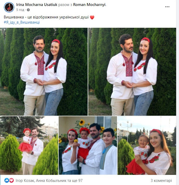Click the red heart Love reaction icon

point(11,180)
